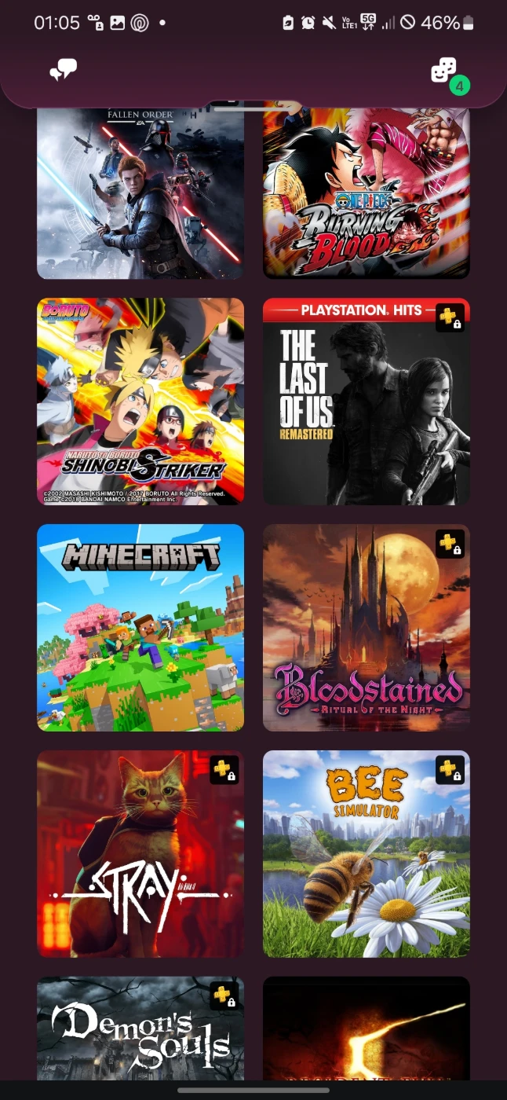
Task: Open the partially visible bottom-right game tile
Action: tap(367, 1028)
